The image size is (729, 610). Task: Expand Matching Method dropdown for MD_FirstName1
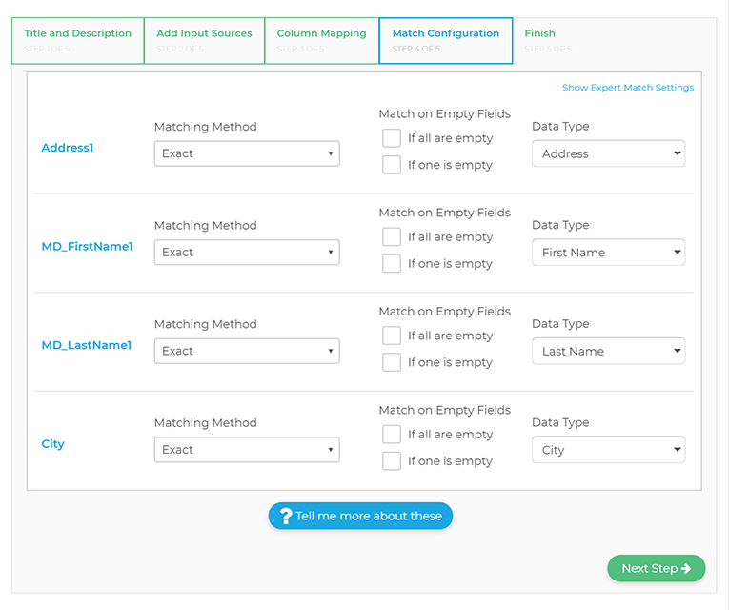tap(247, 253)
